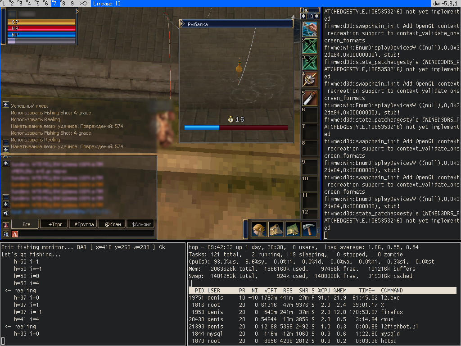The width and height of the screenshot is (461, 346).
Task: Select the #Группа chat tab
Action: (83, 224)
